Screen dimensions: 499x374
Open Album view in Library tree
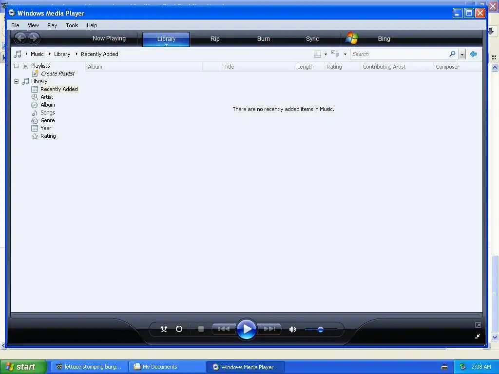[47, 105]
